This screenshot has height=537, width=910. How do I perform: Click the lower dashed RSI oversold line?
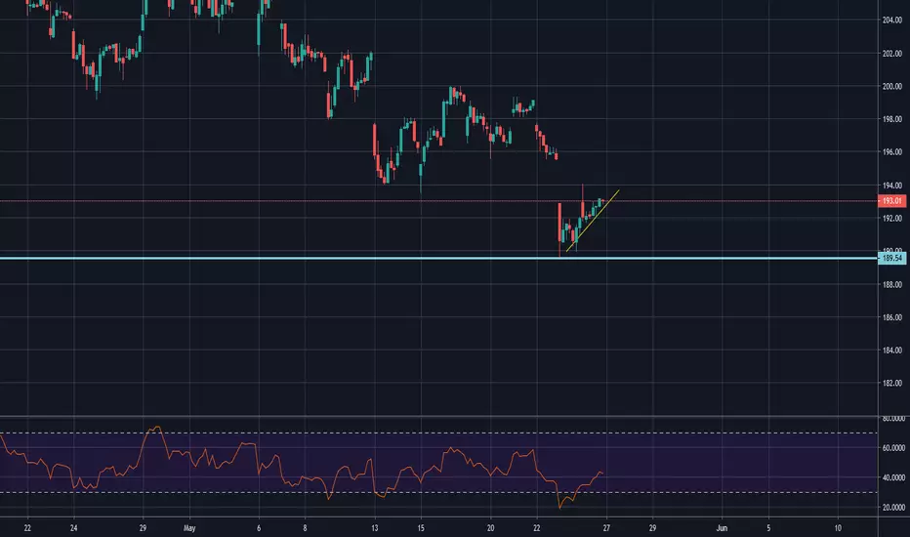tap(438, 493)
